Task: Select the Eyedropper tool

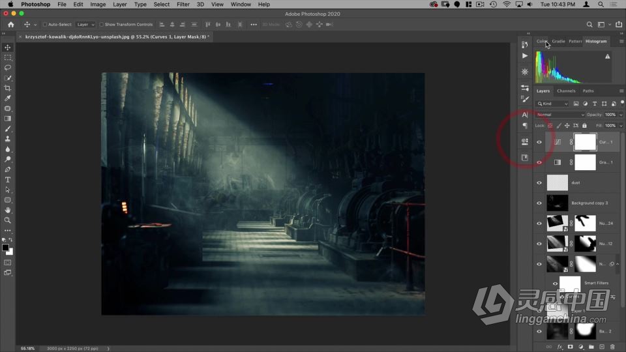Action: [8, 98]
